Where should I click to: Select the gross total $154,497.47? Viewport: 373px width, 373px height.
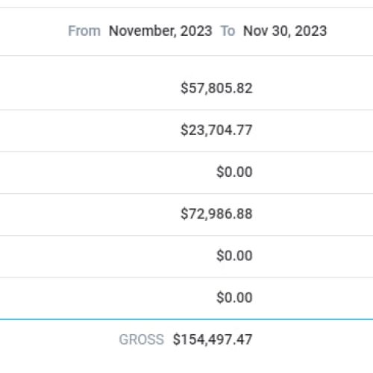(213, 339)
